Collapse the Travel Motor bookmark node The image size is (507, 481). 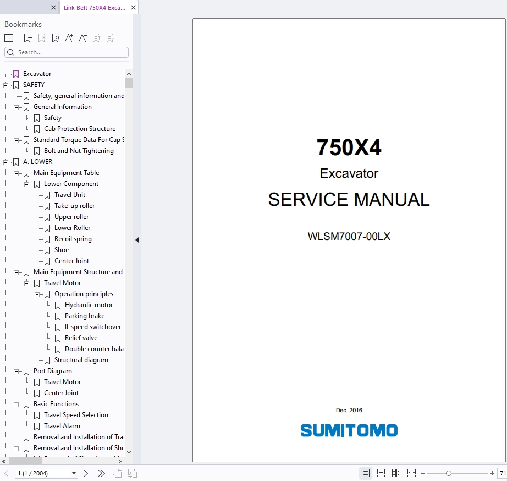(x=27, y=283)
